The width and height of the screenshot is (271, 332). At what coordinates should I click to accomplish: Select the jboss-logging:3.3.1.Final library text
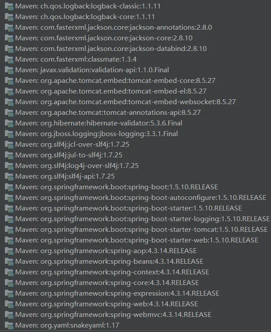coord(97,134)
